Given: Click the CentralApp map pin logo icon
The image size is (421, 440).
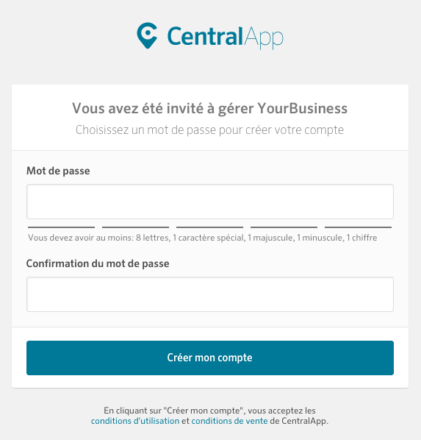Looking at the screenshot, I should pos(147,35).
